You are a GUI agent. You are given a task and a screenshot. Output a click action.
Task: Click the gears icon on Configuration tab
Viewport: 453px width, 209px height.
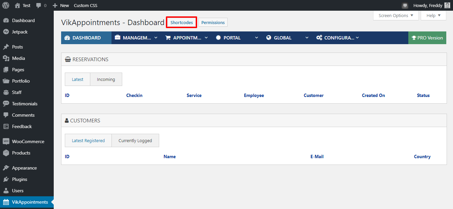(x=319, y=38)
